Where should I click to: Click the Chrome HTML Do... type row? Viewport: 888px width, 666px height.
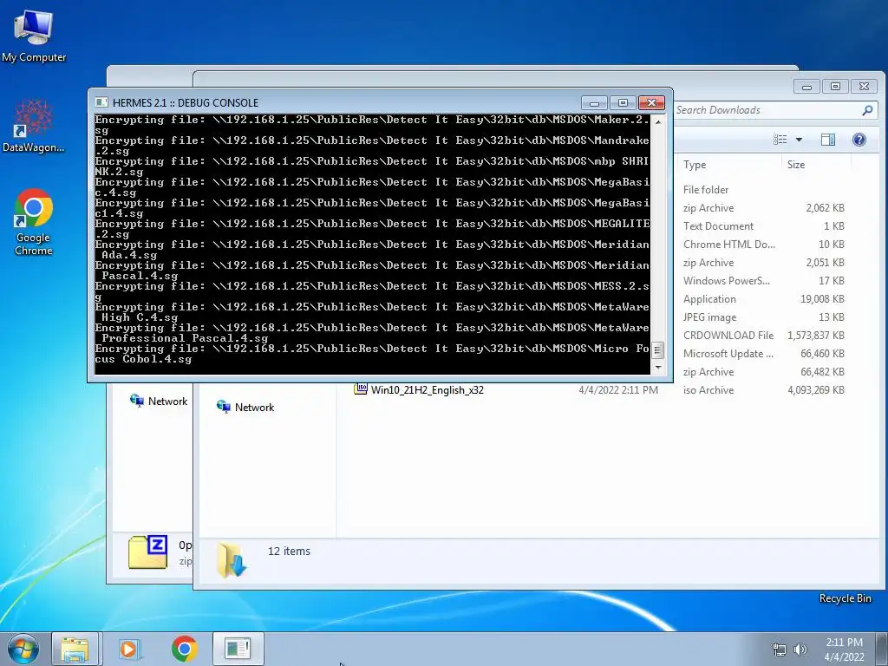click(x=728, y=245)
